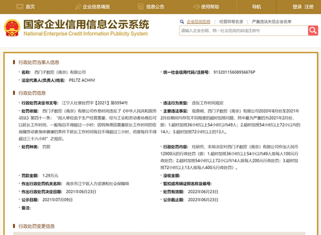This screenshot has height=235, width=321.
Task: Click the home monitor icon
Action: 20,7
